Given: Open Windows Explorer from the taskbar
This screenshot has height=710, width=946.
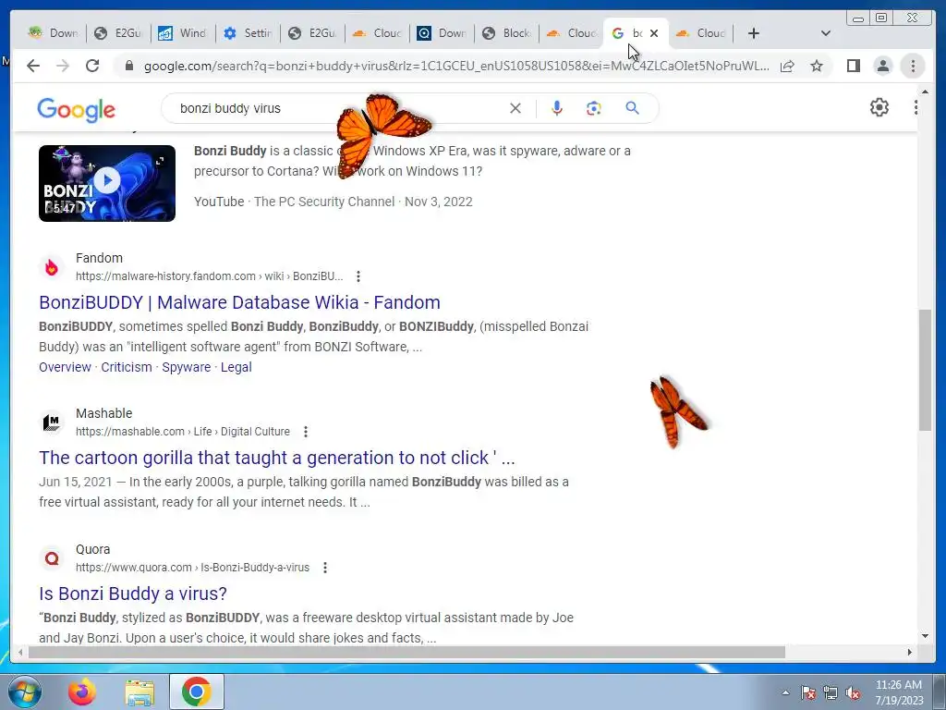Looking at the screenshot, I should pos(139,692).
